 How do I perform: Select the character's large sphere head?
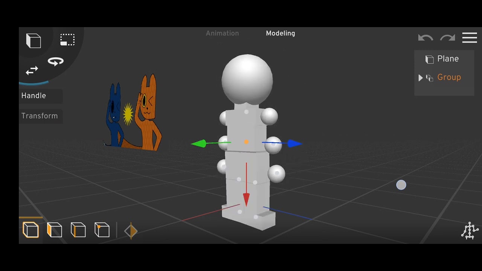(x=247, y=79)
